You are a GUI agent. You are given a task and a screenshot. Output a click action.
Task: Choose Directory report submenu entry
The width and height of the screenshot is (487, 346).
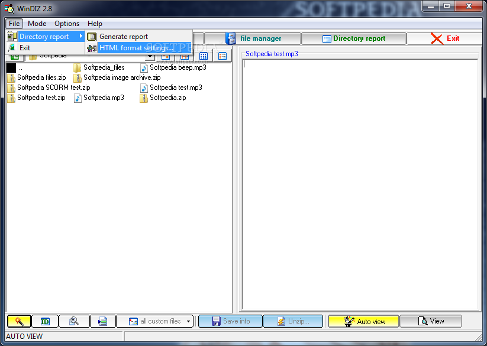click(46, 37)
